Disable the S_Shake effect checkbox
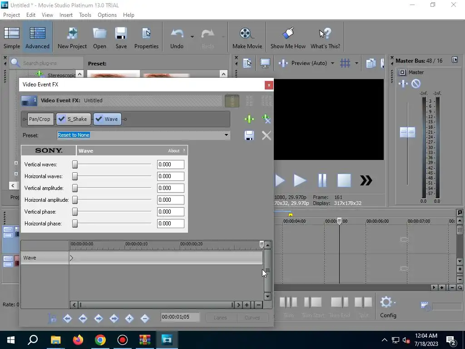Image resolution: width=465 pixels, height=349 pixels. [61, 119]
